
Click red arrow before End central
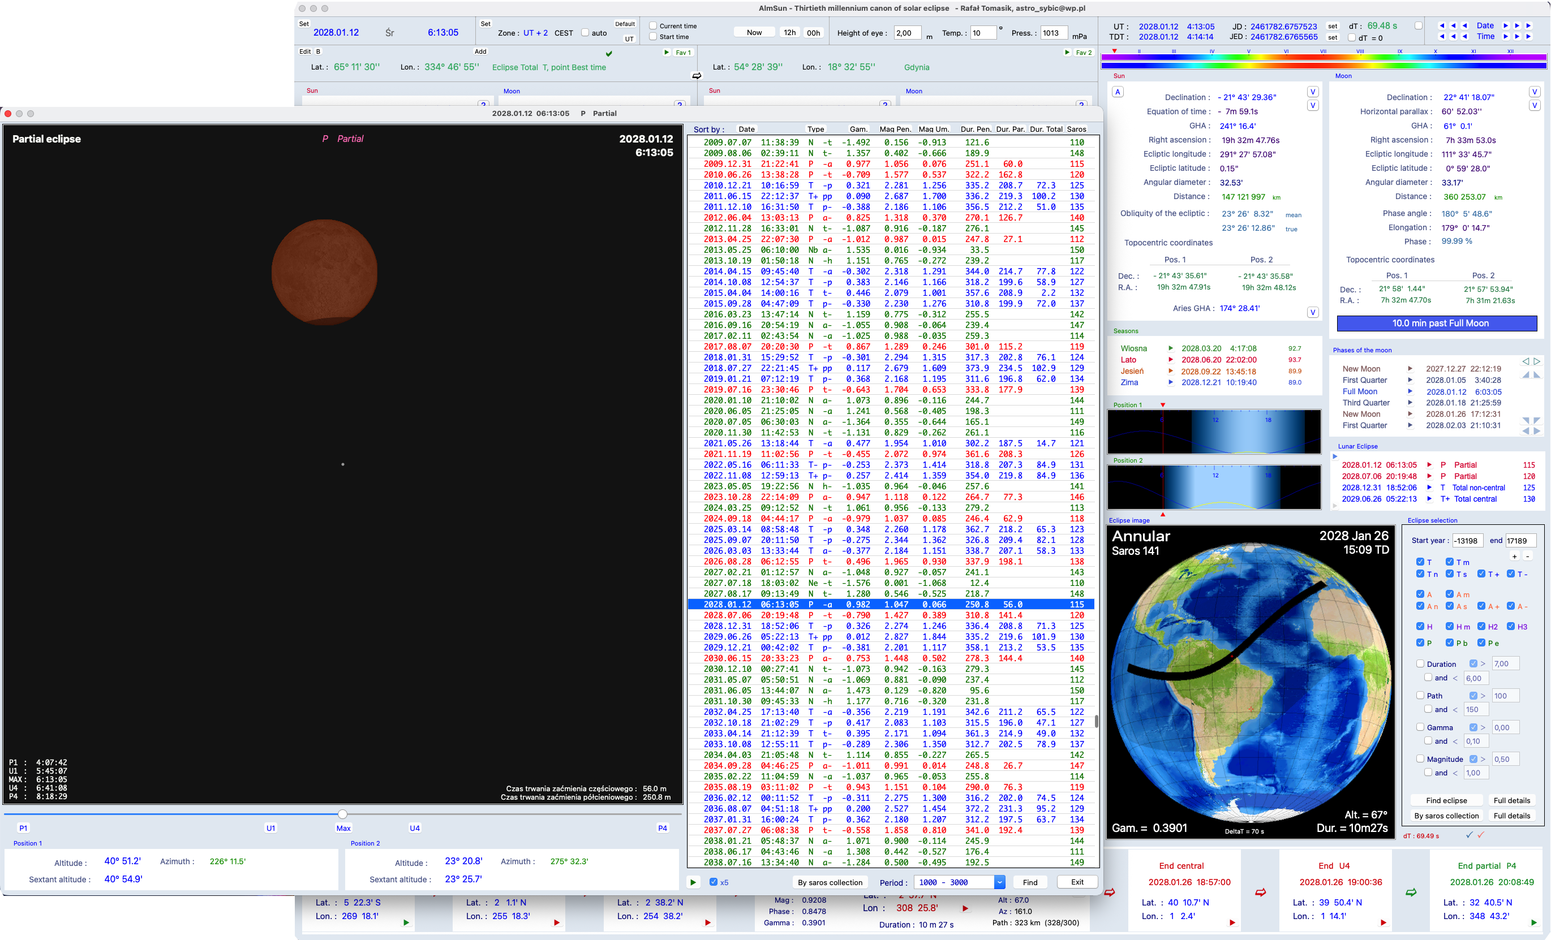click(1110, 892)
